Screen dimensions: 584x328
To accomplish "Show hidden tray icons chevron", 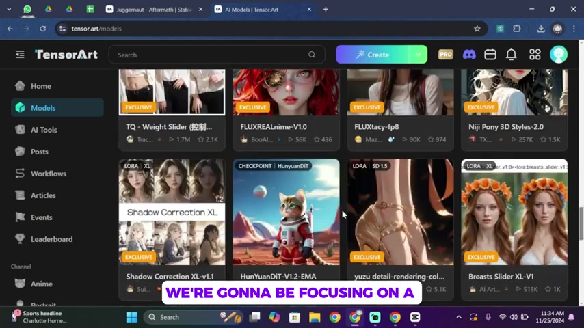I will coord(459,317).
